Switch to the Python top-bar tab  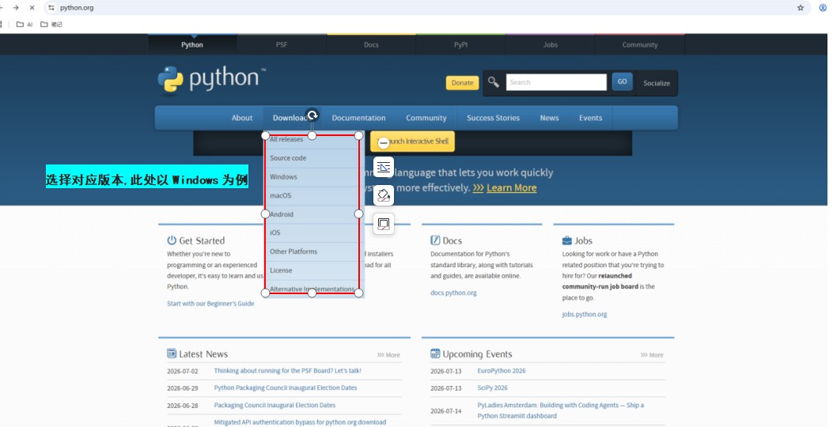click(192, 44)
